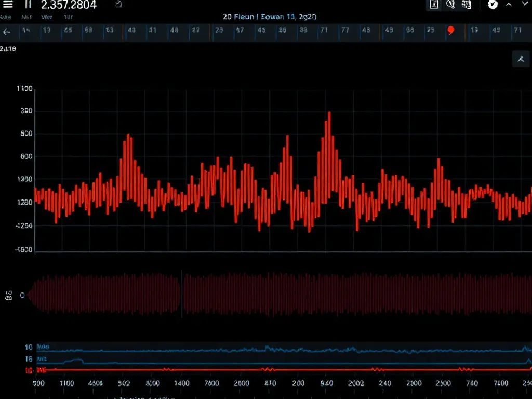The image size is (532, 399).
Task: Click the 1100 y-axis label
Action: (x=25, y=89)
